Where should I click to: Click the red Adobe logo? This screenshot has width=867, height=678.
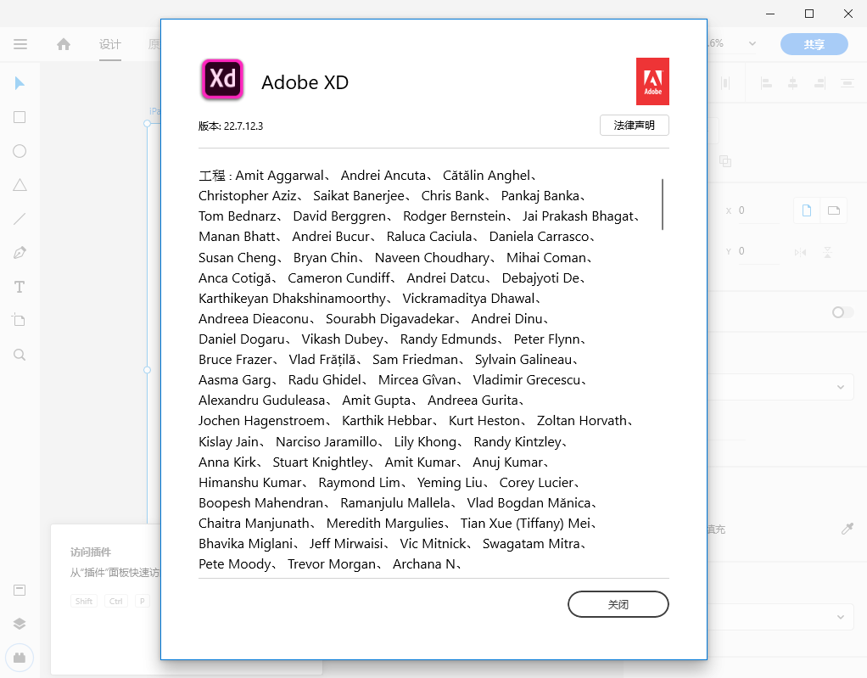click(652, 81)
